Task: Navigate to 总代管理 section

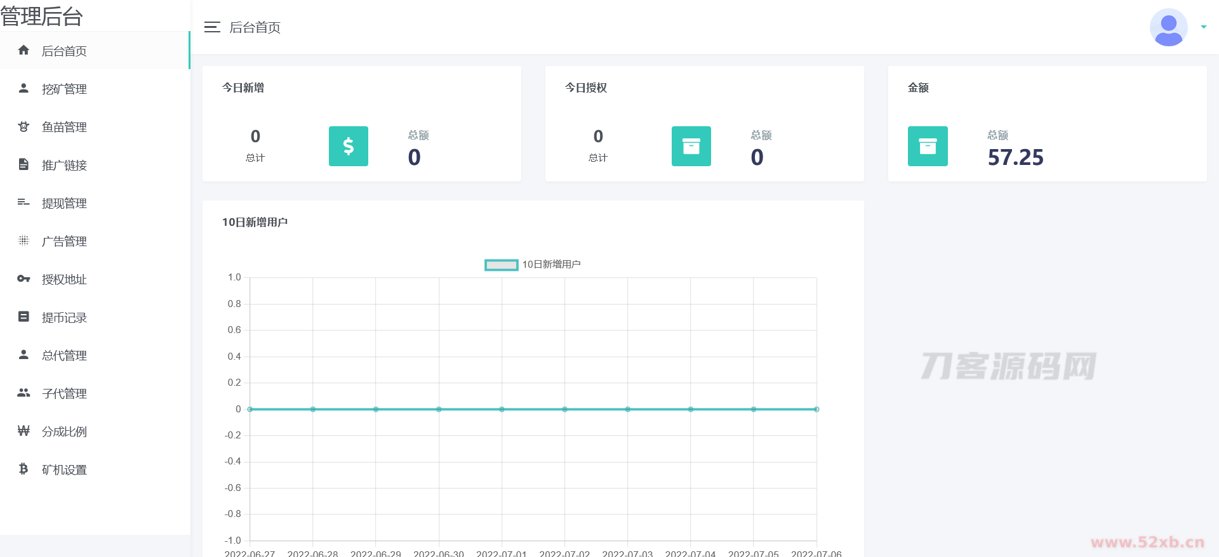Action: 64,355
